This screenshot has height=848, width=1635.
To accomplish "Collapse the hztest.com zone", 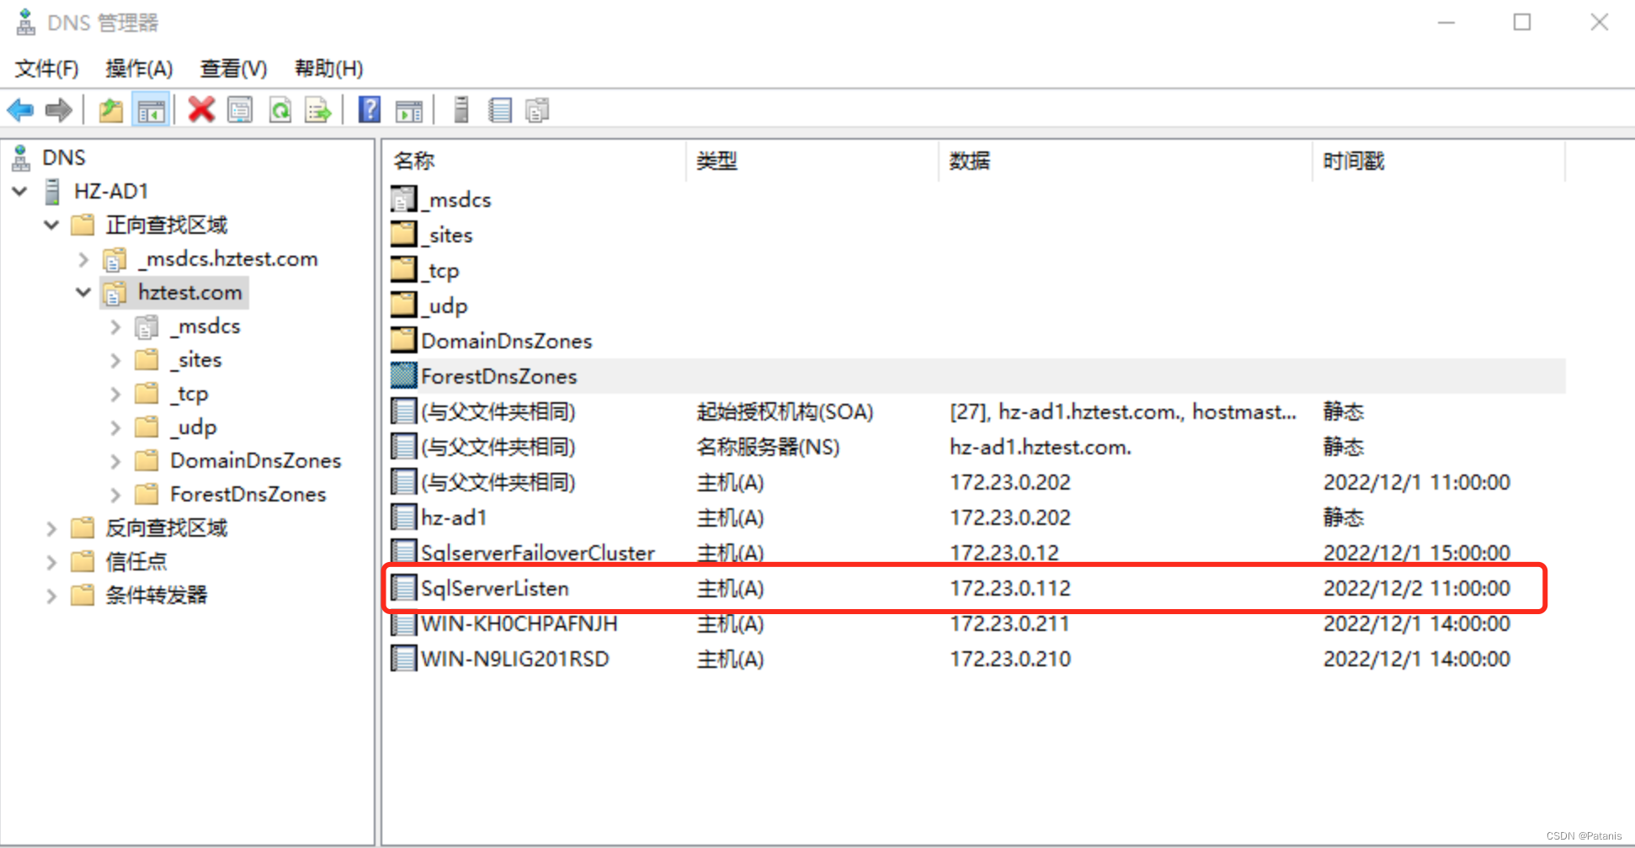I will 83,292.
